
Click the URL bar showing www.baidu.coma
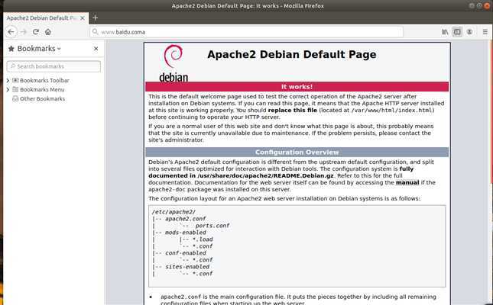pos(246,32)
